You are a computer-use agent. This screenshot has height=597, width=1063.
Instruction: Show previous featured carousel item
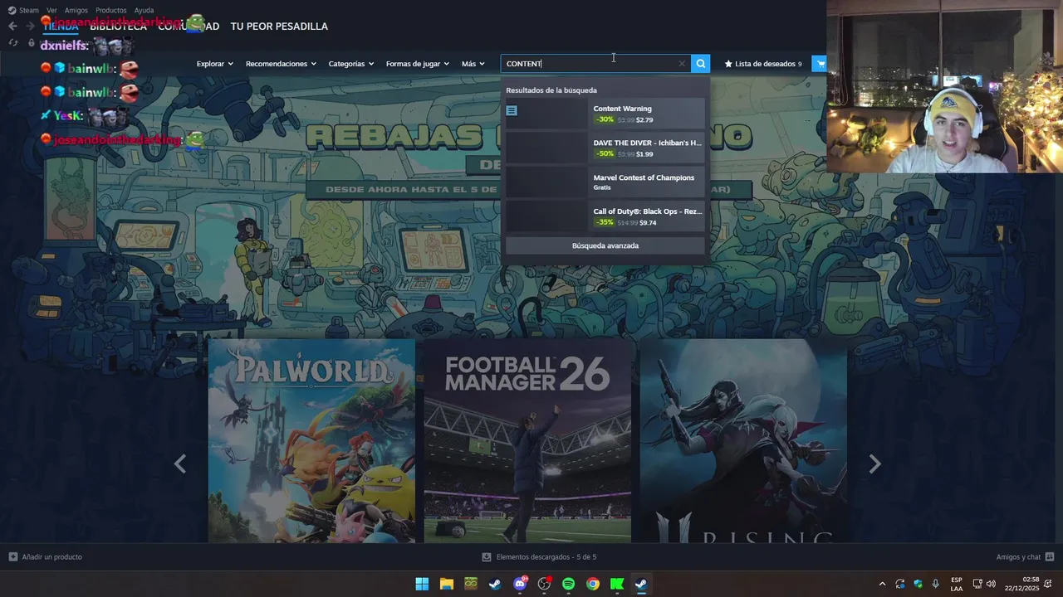tap(180, 464)
